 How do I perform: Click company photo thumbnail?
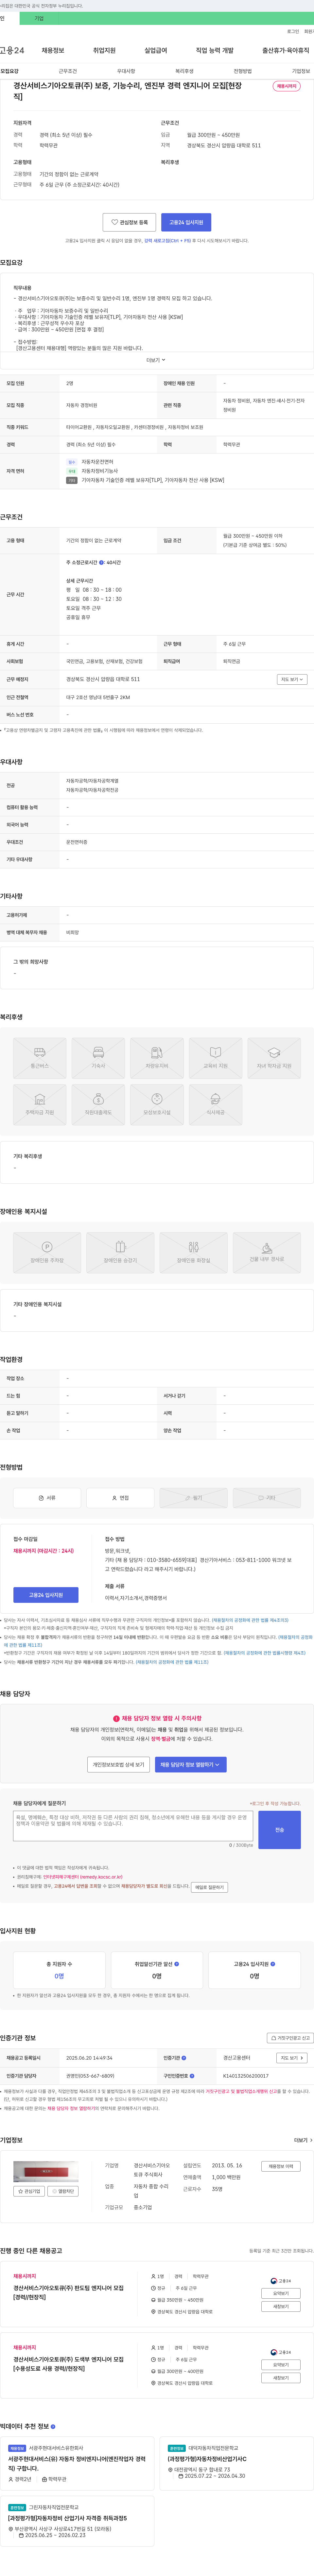click(x=46, y=2172)
